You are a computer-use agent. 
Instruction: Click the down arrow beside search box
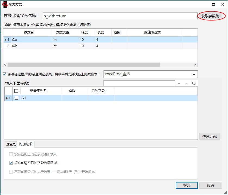[186, 83]
